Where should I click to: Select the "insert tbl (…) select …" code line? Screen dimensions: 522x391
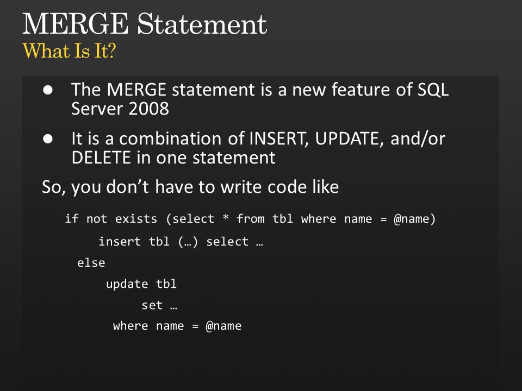click(181, 241)
